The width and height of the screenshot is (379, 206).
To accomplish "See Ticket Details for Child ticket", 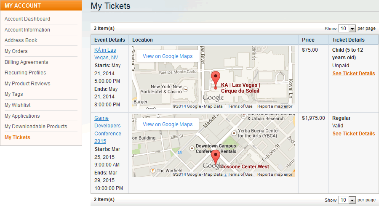I will coord(353,74).
